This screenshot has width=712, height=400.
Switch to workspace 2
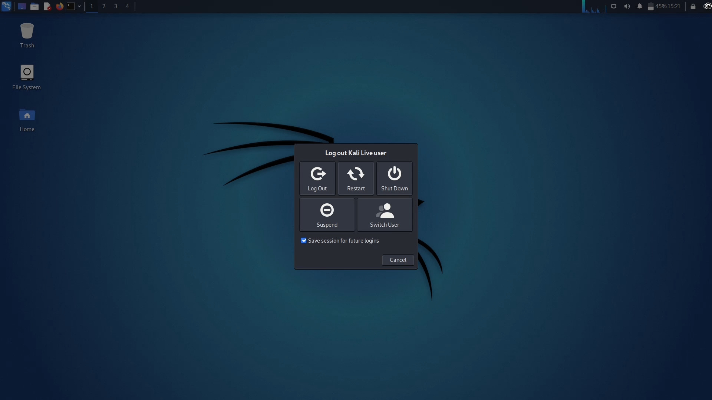(104, 6)
